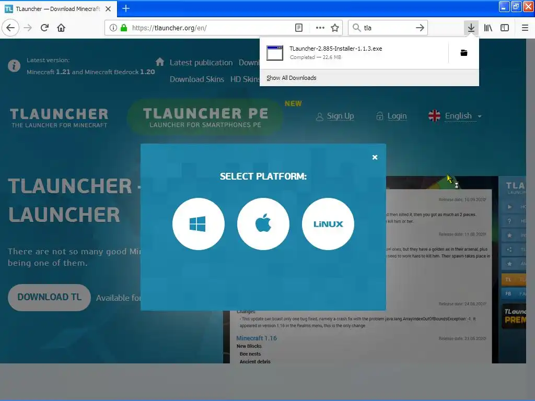Click the UK flag language icon
This screenshot has height=401, width=535.
coord(434,116)
